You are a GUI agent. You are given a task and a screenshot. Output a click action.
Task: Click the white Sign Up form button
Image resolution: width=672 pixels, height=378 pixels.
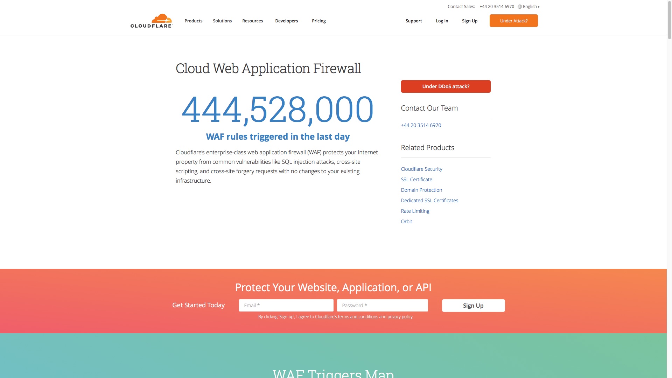coord(473,306)
